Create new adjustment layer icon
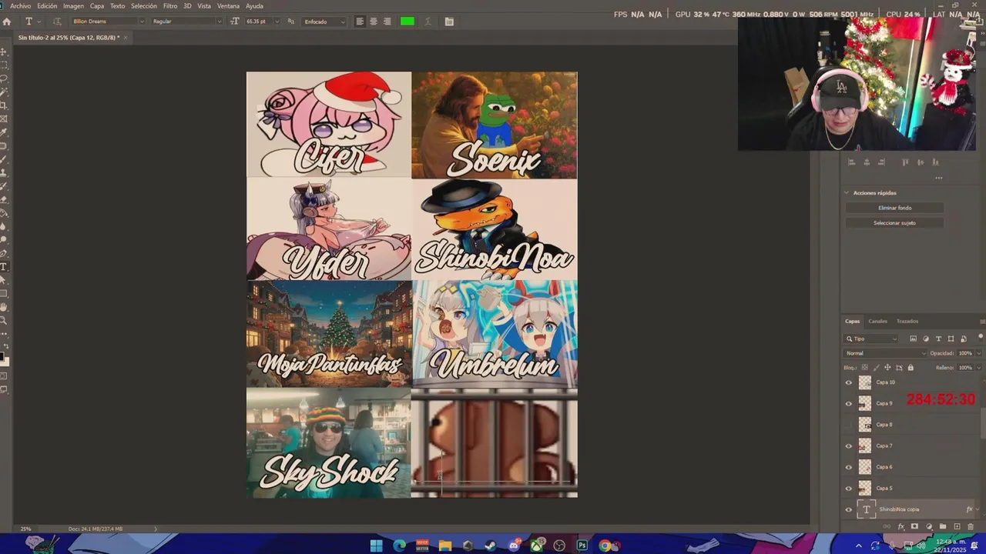 tap(929, 526)
